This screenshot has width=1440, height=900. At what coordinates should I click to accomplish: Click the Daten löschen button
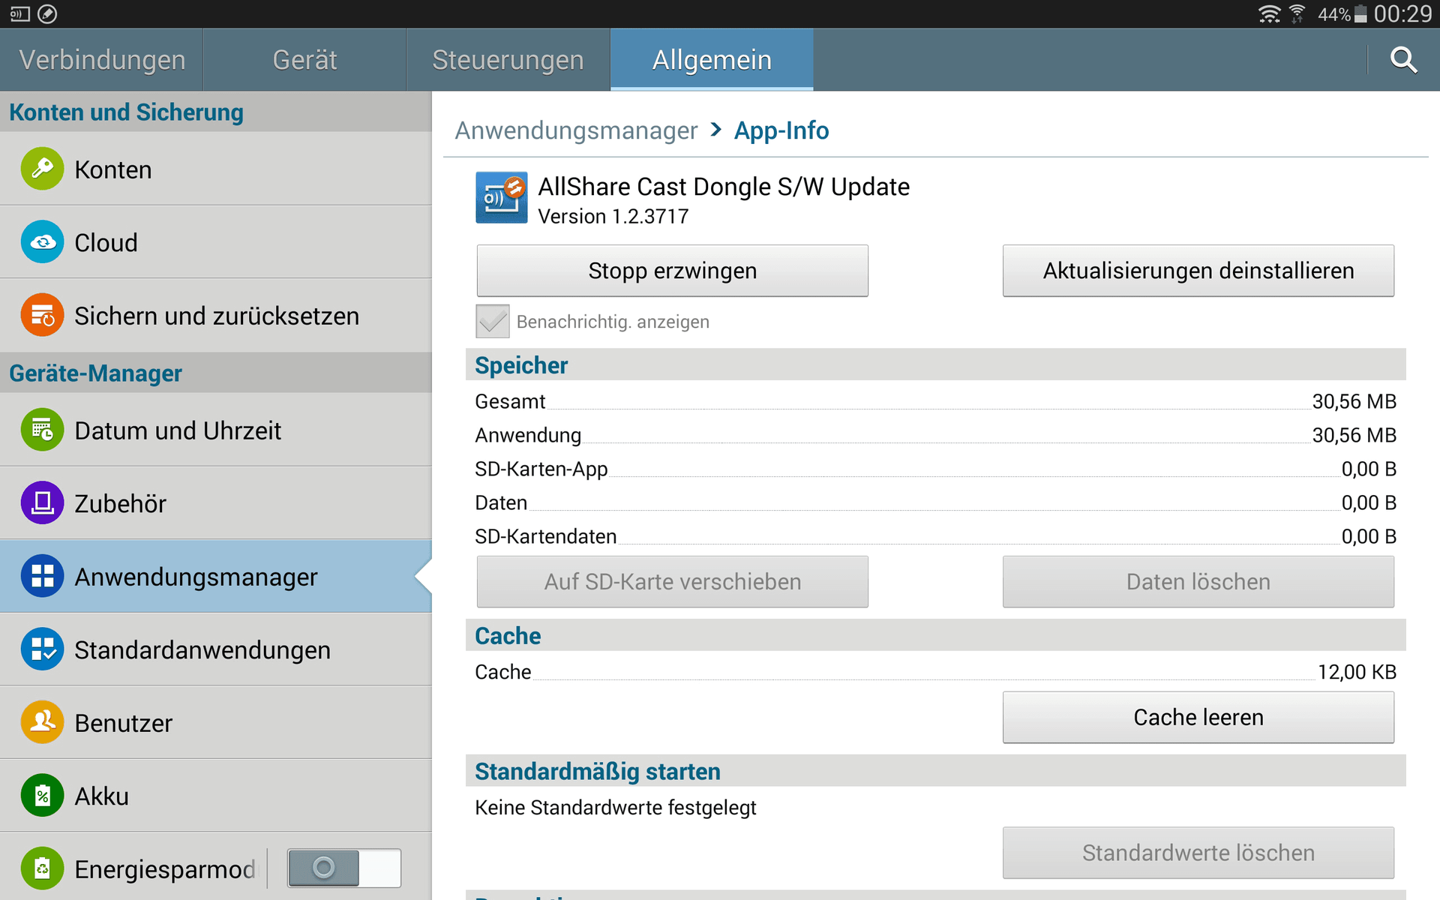click(x=1198, y=582)
